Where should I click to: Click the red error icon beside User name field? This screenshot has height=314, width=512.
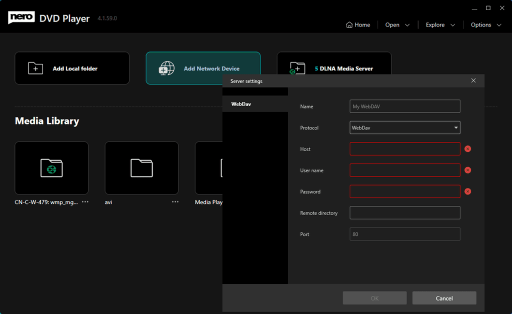click(x=468, y=170)
